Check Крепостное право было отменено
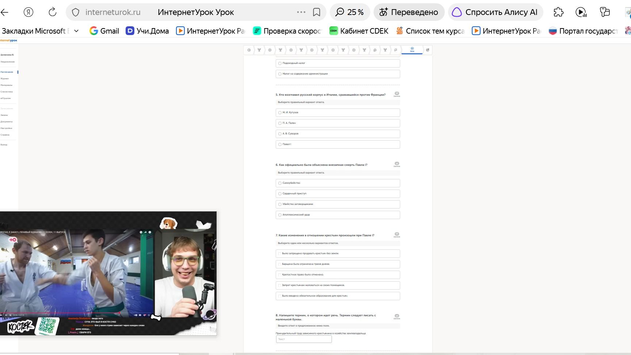The width and height of the screenshot is (631, 355). (338, 275)
